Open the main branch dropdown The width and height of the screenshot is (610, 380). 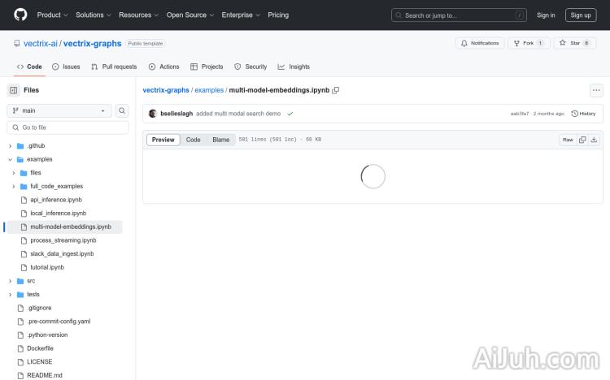(59, 110)
